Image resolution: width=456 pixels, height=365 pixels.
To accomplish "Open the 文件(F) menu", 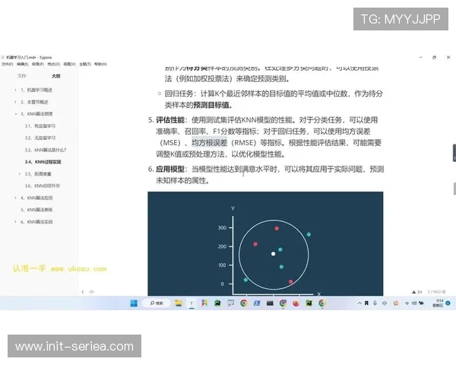I will click(x=8, y=64).
